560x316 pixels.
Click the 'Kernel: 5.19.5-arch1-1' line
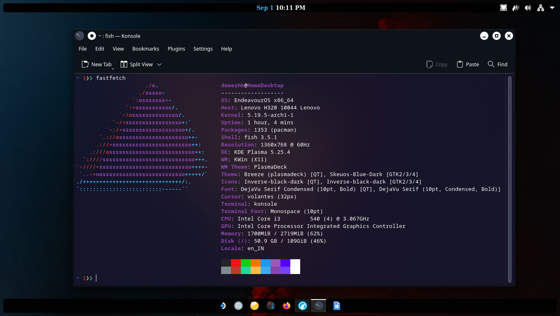257,115
